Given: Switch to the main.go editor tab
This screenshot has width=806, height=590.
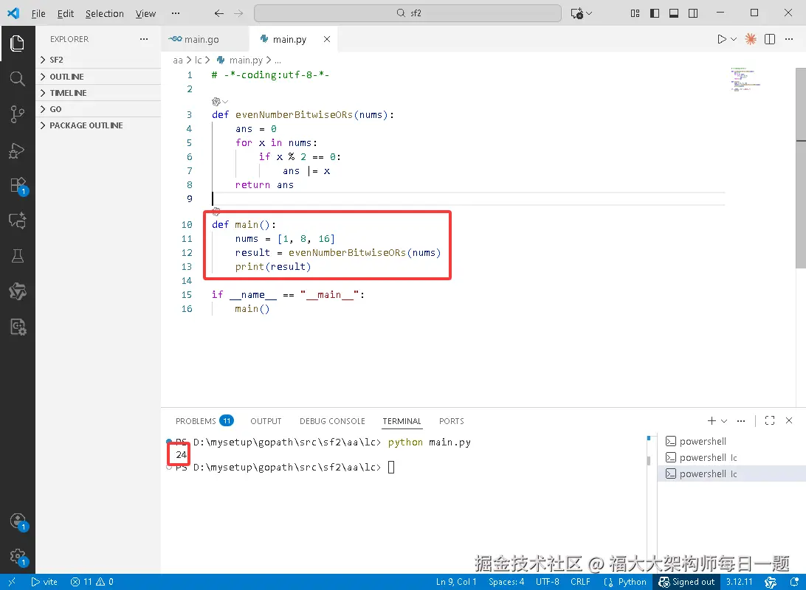Looking at the screenshot, I should point(204,39).
